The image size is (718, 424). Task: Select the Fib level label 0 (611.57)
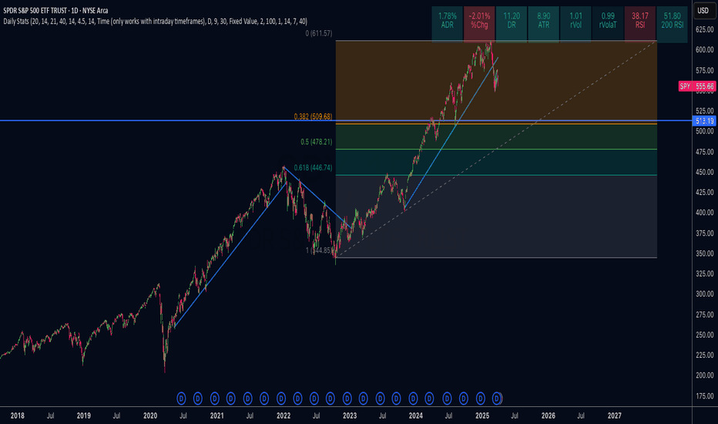319,33
